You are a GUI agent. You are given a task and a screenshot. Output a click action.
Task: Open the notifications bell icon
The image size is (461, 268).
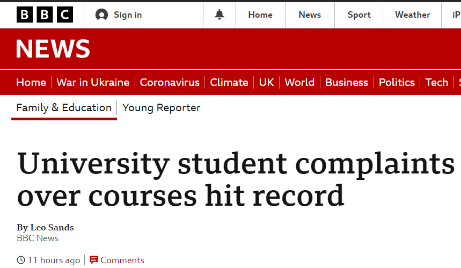(219, 15)
